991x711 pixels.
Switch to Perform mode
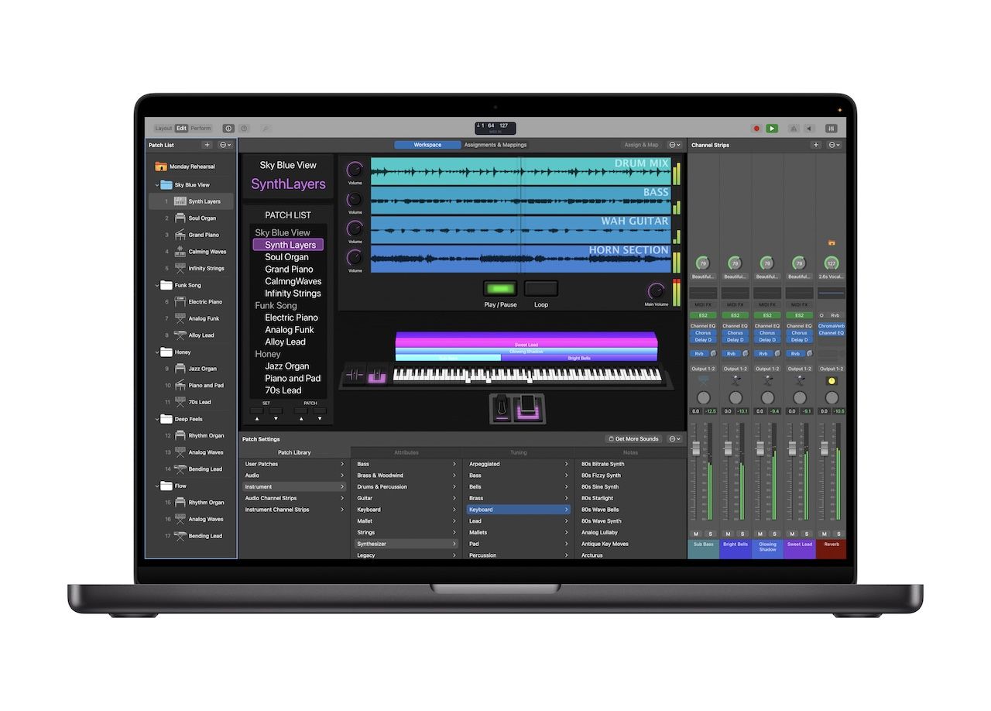pos(201,129)
